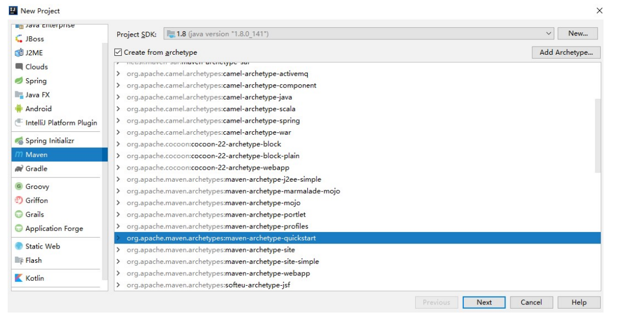Click the New... SDK button
Viewport: 632px width, 318px height.
578,33
